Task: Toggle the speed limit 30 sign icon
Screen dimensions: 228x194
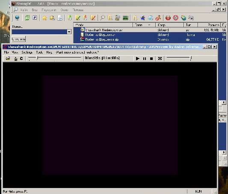Action: coord(176,18)
